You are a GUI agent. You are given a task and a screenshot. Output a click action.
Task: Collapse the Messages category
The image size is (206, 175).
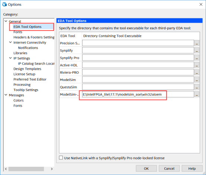coord(6,95)
